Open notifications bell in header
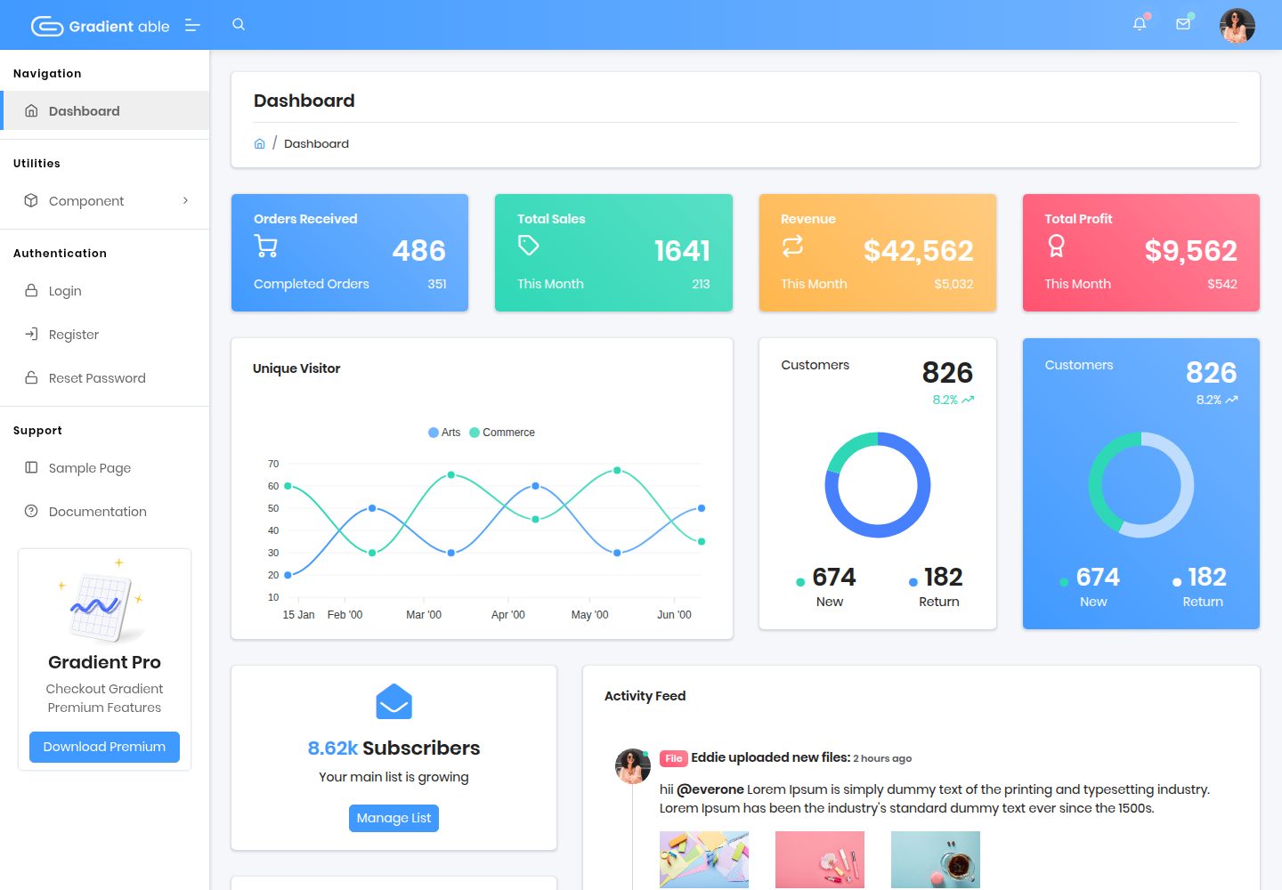Screen dimensions: 1282x890 [x=1140, y=24]
